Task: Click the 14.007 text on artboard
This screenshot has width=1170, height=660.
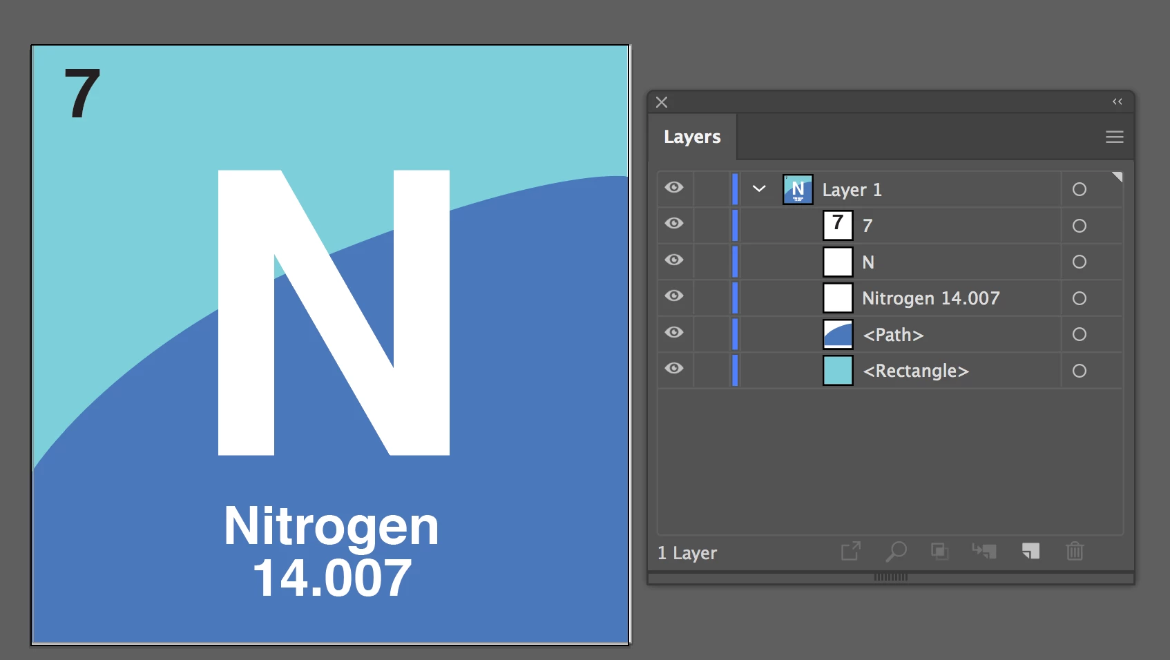Action: tap(332, 579)
